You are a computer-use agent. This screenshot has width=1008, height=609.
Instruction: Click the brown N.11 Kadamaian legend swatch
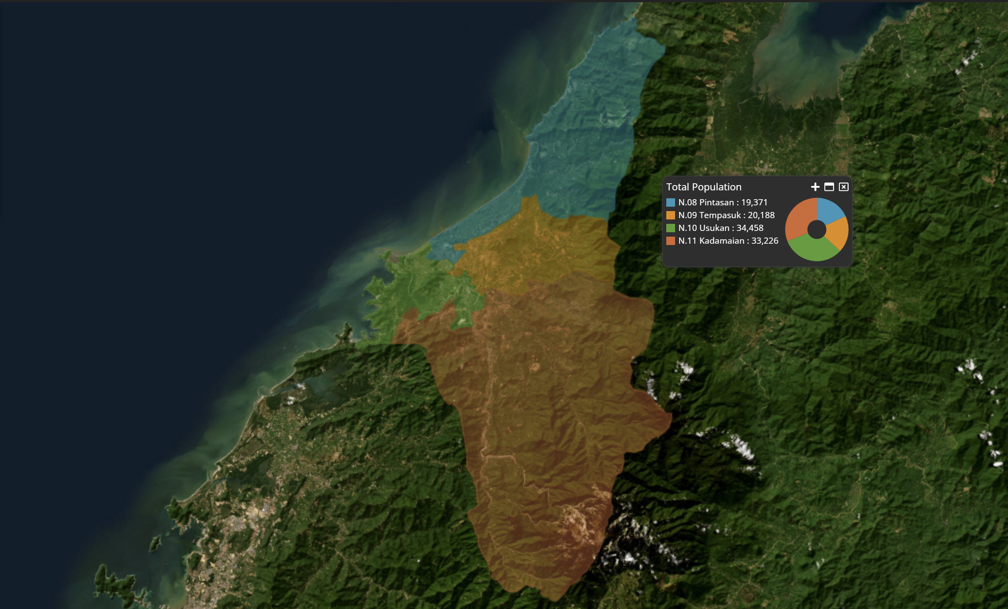[x=671, y=241]
